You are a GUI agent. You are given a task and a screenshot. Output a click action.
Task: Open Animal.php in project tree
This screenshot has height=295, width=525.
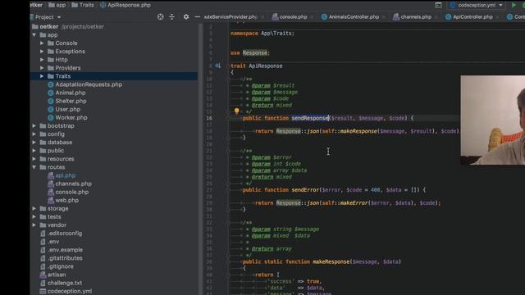66,93
